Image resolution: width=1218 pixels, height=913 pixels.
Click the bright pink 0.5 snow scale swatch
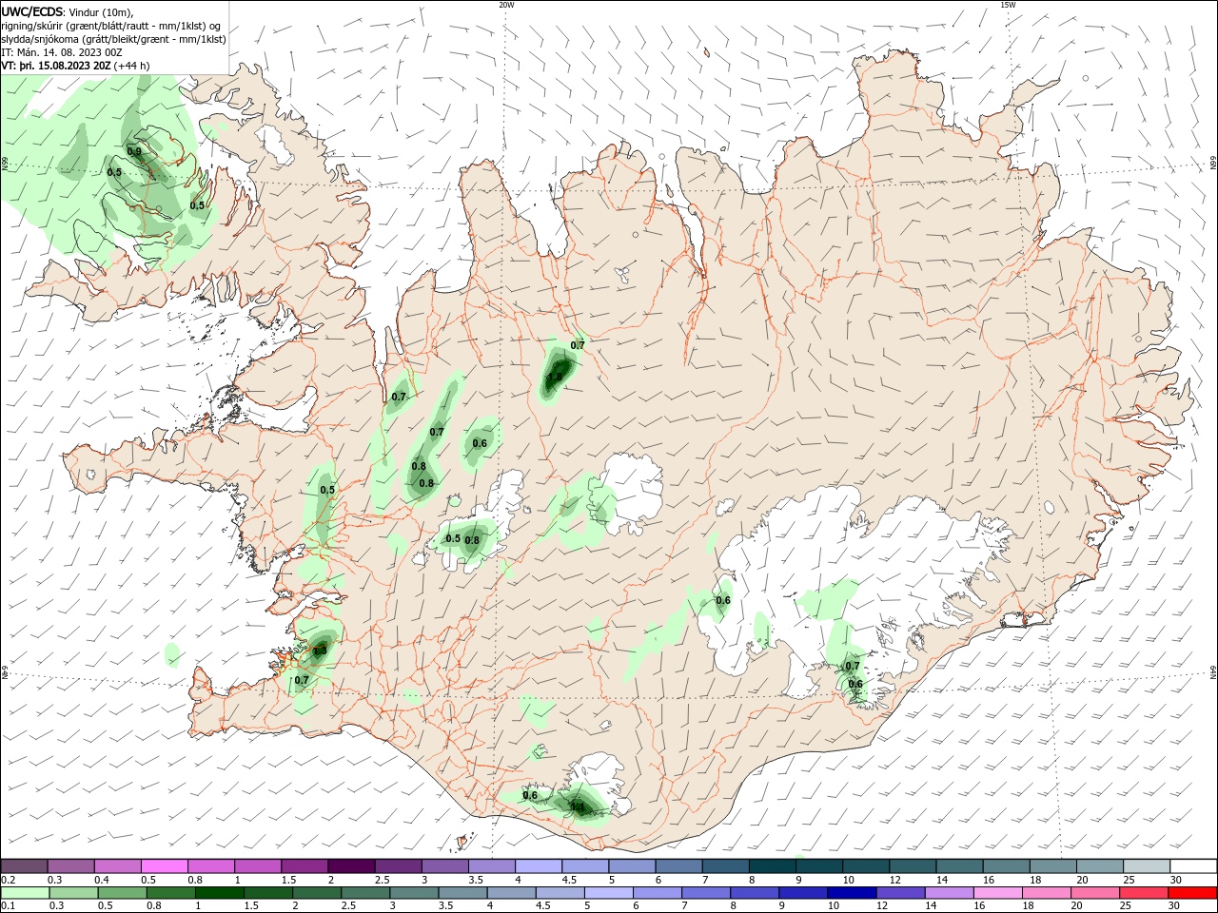pos(164,865)
